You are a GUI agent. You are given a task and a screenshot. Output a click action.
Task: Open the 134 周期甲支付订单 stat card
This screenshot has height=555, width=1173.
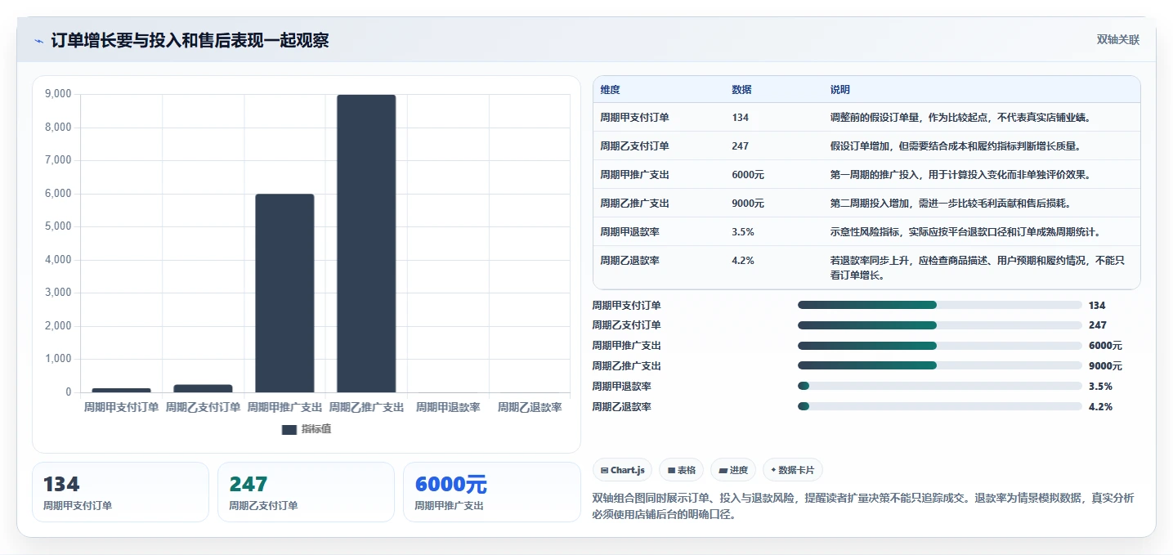pyautogui.click(x=120, y=492)
